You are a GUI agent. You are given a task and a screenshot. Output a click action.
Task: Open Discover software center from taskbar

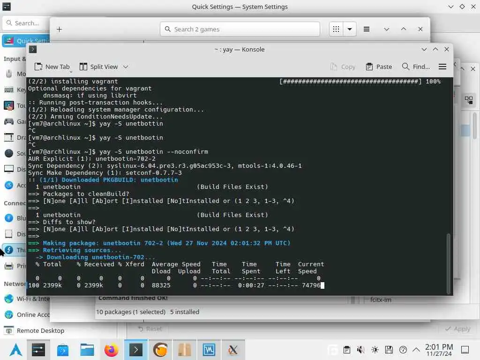[63, 350]
